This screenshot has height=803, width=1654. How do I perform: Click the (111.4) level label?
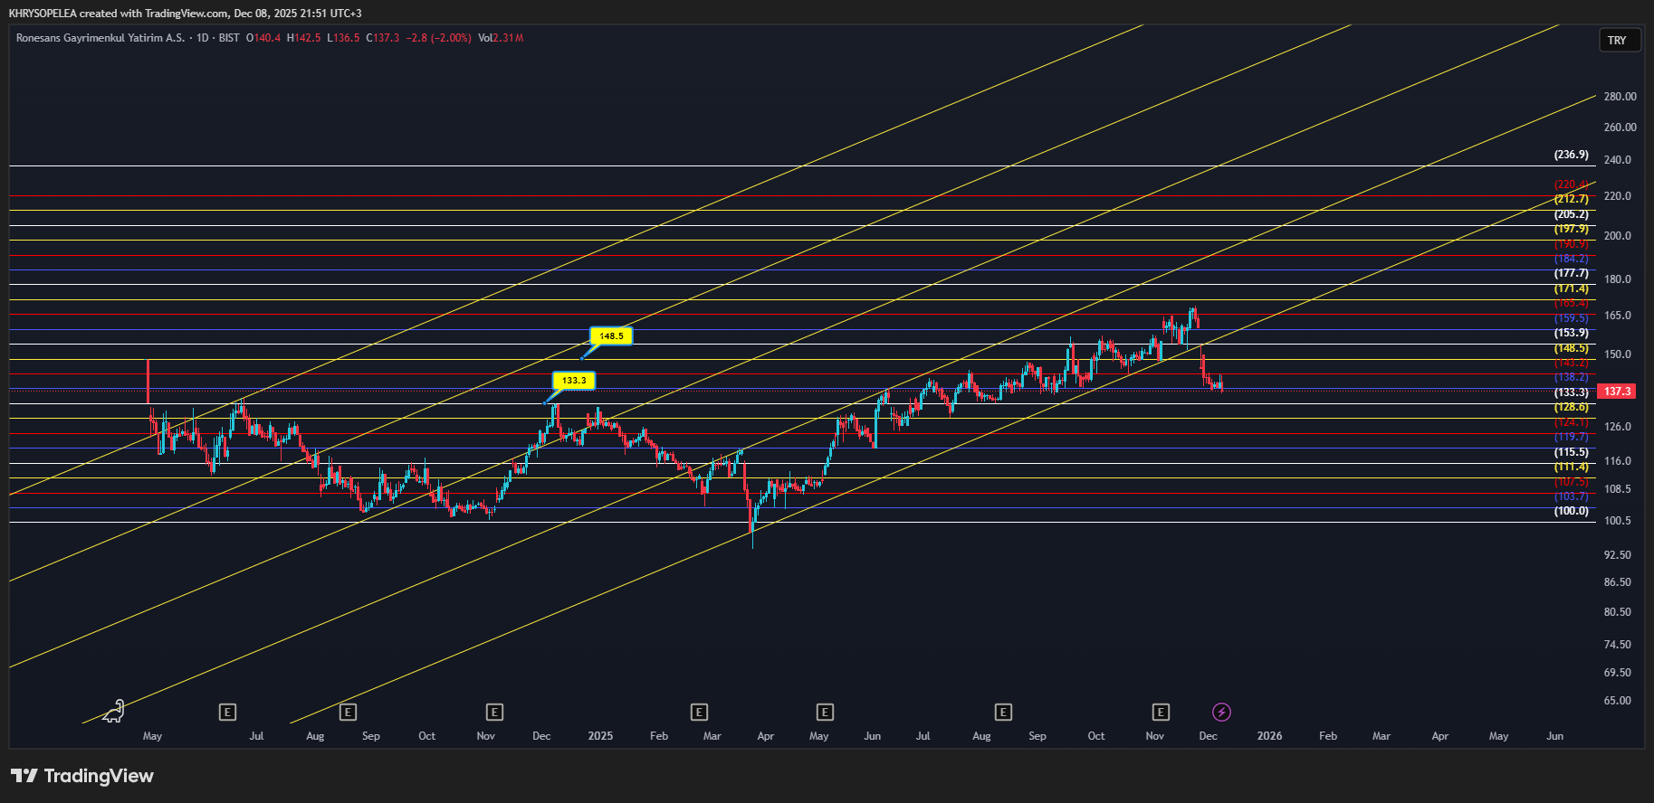[1572, 467]
